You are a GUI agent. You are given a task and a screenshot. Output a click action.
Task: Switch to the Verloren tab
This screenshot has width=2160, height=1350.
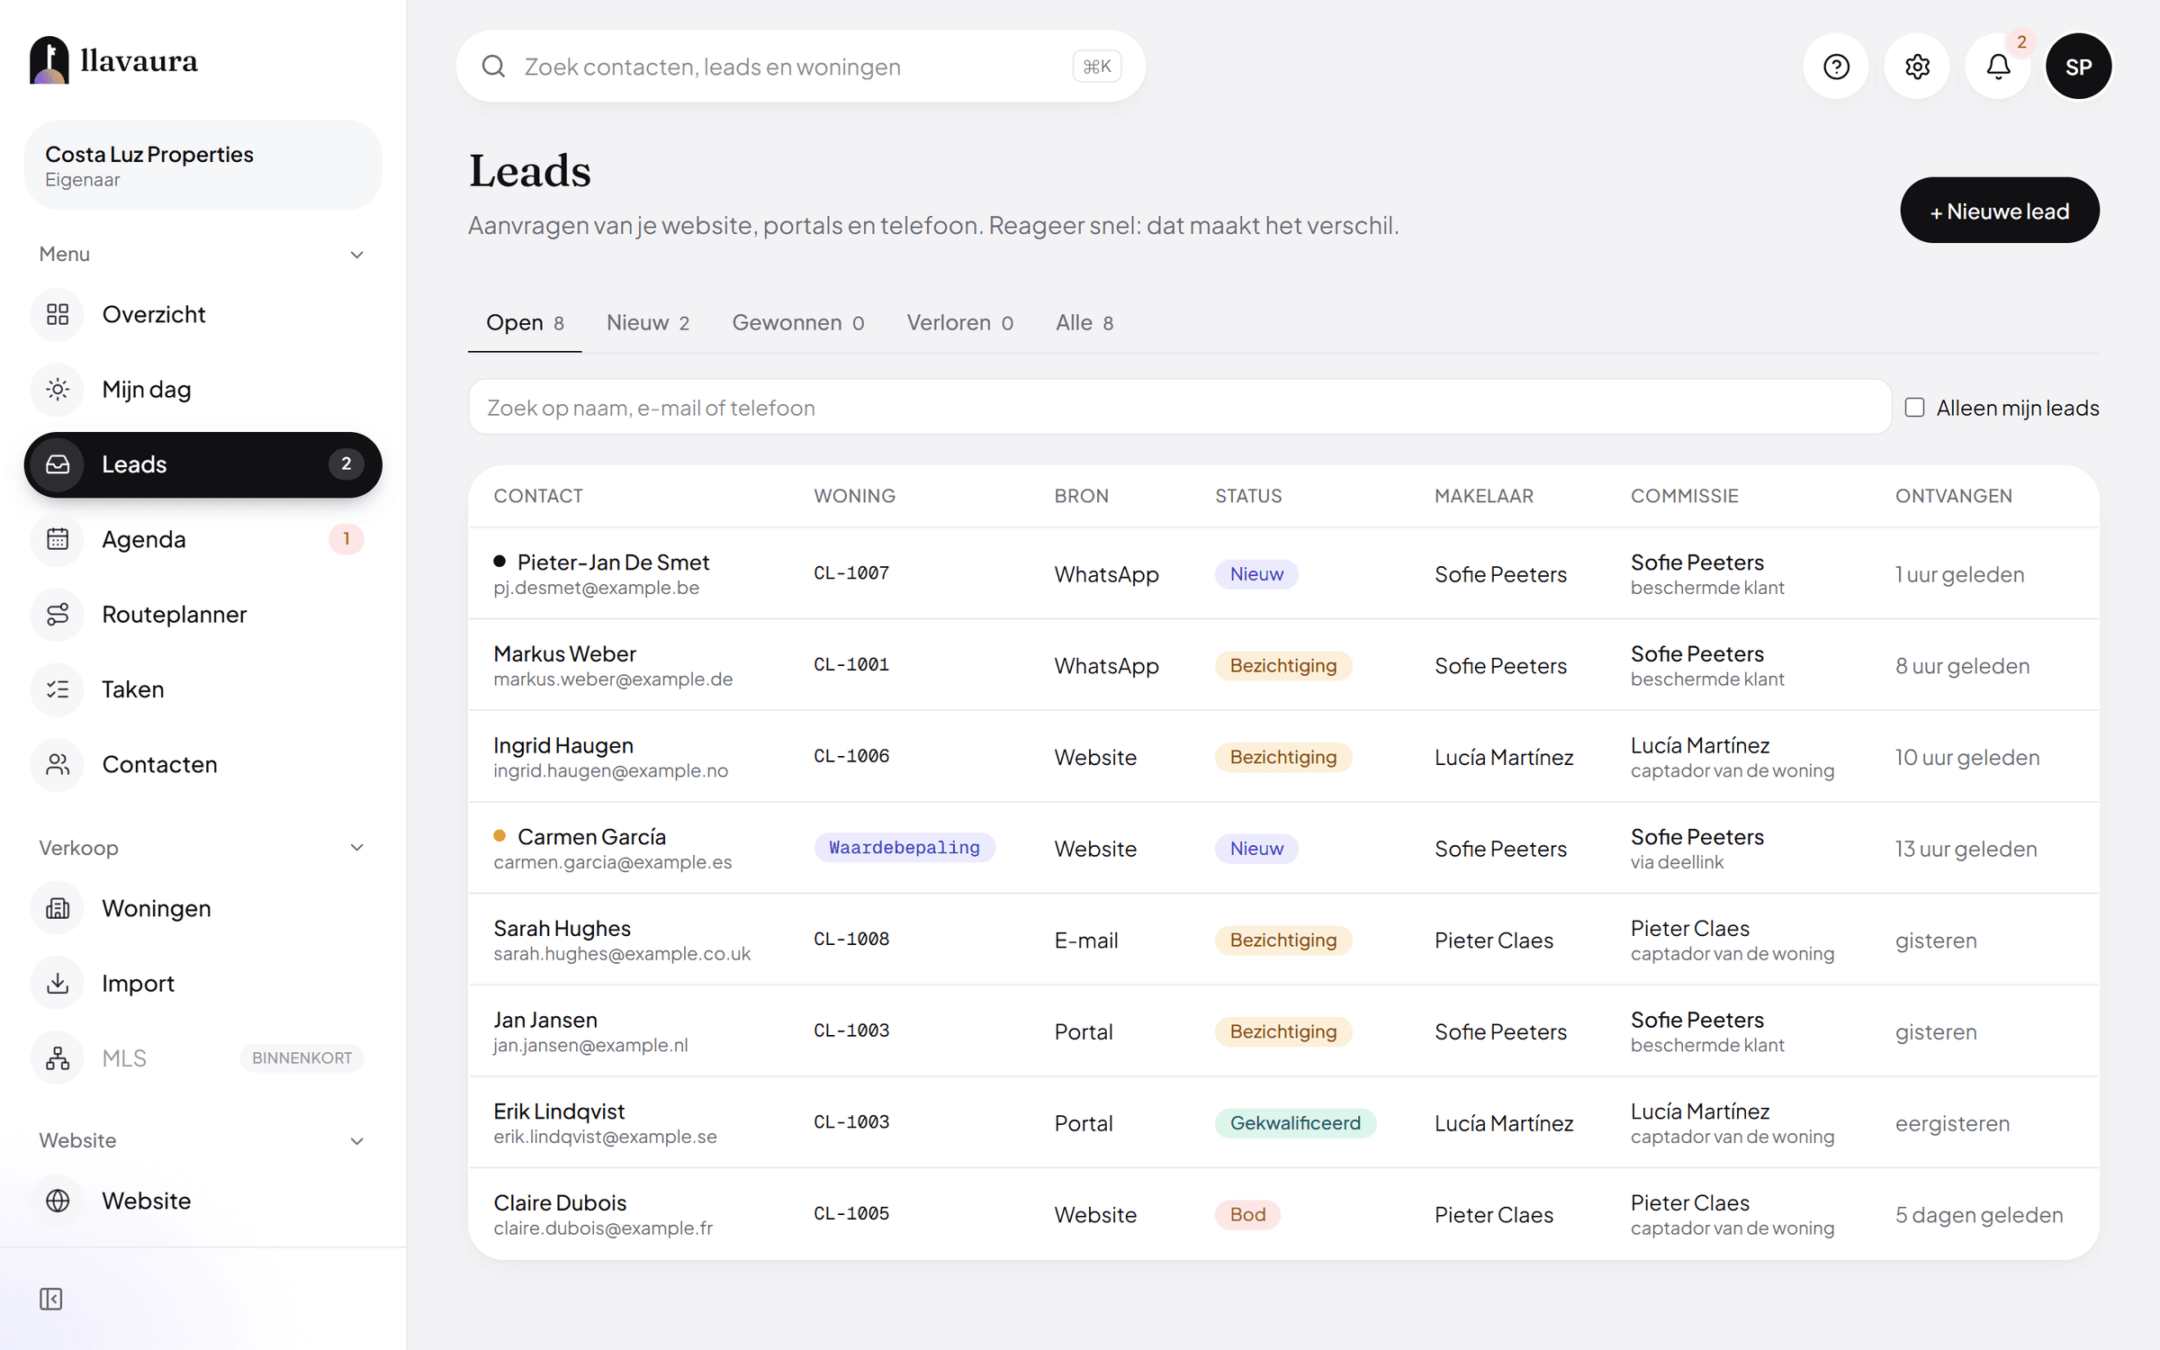pos(960,323)
